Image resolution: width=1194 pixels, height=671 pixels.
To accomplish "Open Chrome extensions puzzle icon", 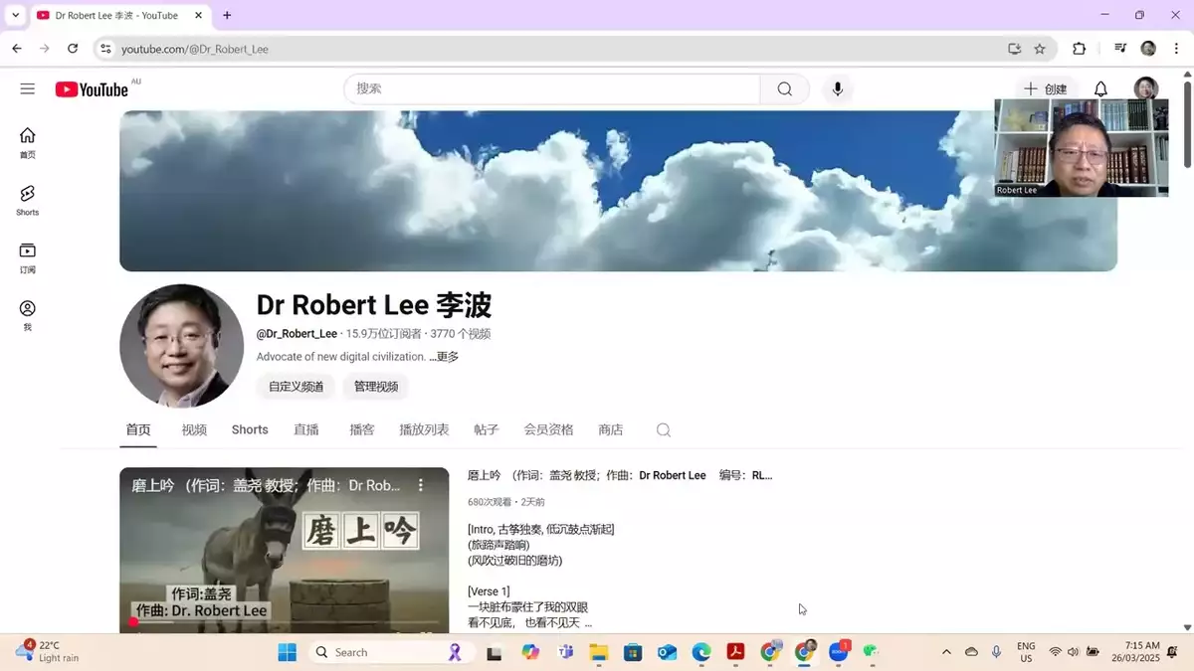I will tap(1080, 48).
